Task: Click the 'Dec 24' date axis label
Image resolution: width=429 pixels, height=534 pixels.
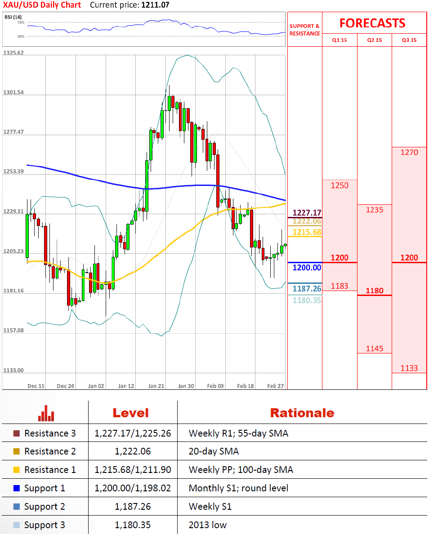Action: coord(66,386)
